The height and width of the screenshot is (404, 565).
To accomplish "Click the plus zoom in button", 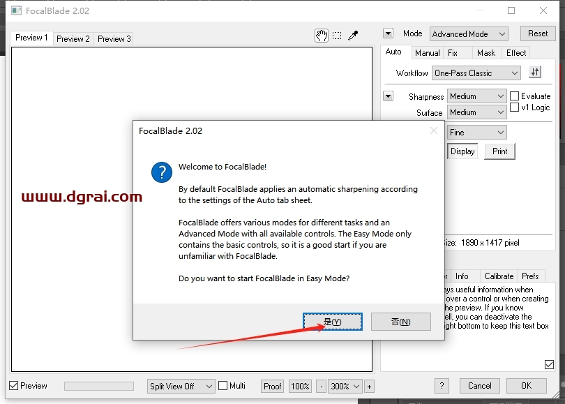I will pos(369,387).
